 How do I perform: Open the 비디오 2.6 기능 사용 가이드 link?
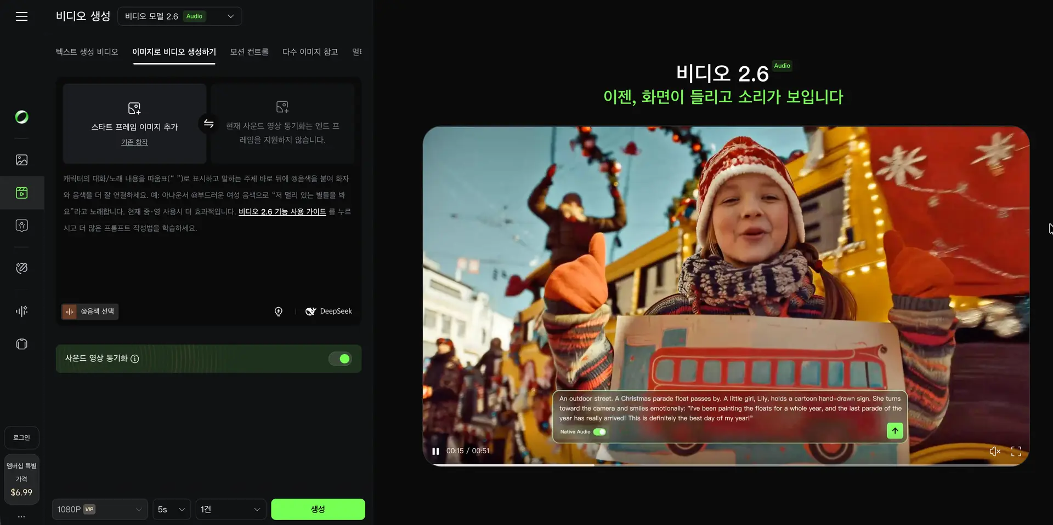(x=282, y=211)
